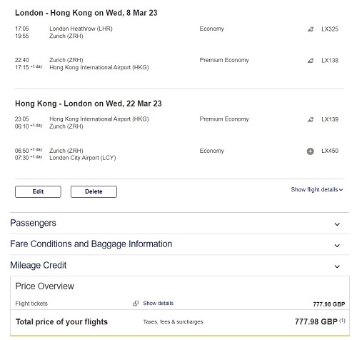Expand Fare Conditions and Baggage Information chevron
The width and height of the screenshot is (357, 340).
[x=337, y=246]
